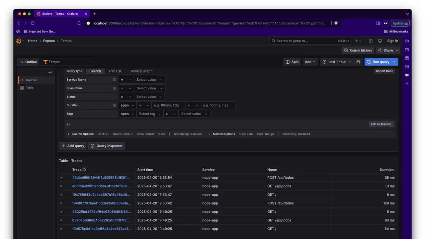
Task: Open the Add dropdown button
Action: [310, 62]
